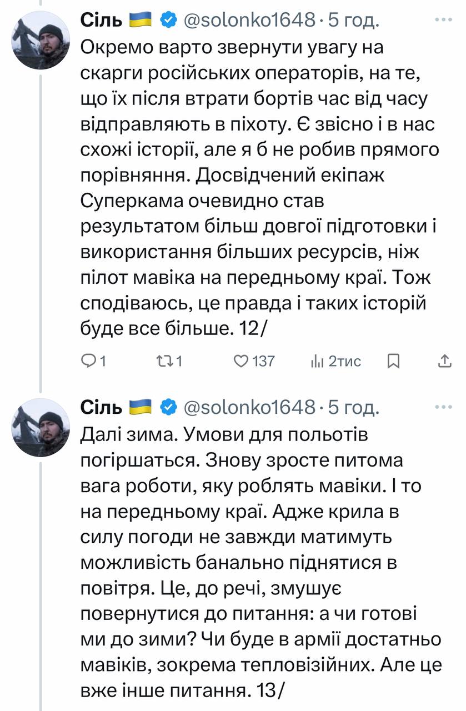Click verified badge on the first tweet
This screenshot has width=466, height=711.
pos(167,21)
